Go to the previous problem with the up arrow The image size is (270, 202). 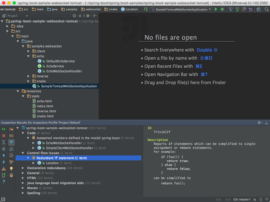[x=4, y=155]
